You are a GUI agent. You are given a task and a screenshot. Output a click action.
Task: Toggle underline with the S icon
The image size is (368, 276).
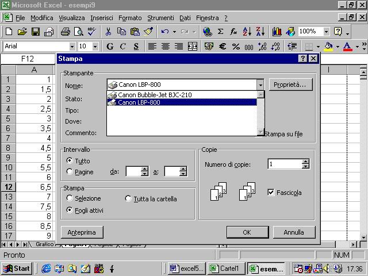[136, 47]
